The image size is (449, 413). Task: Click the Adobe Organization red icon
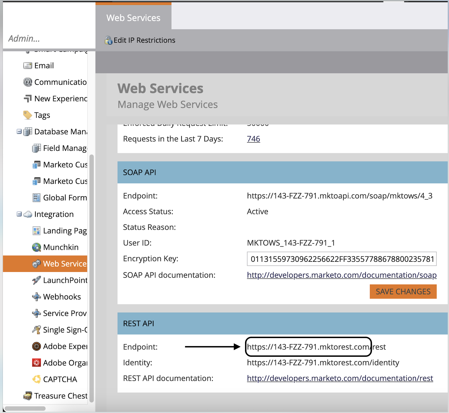point(36,363)
